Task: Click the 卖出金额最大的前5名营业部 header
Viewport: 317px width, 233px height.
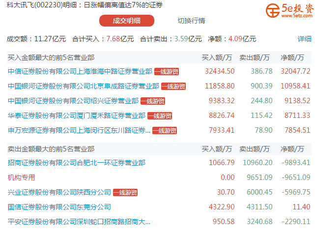Action: coord(51,149)
